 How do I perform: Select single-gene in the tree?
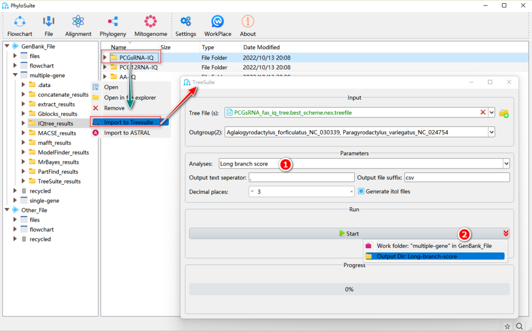[44, 200]
